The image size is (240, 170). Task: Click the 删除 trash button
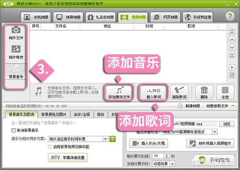coord(204,92)
